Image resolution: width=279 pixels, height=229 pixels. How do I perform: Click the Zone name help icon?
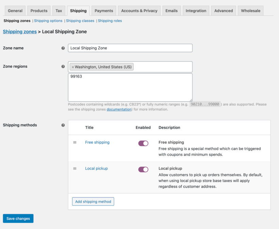point(63,48)
